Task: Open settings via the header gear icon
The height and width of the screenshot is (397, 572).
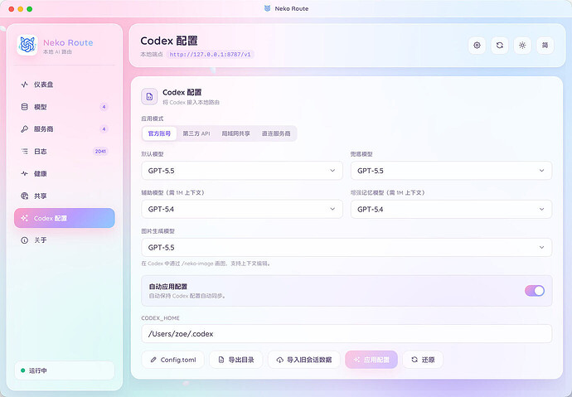Action: tap(477, 46)
